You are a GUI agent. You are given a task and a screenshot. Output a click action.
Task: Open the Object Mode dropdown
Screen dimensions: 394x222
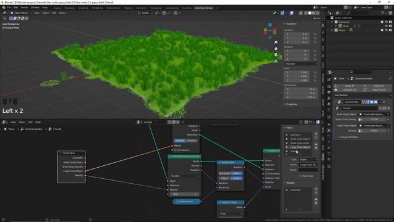tap(21, 13)
